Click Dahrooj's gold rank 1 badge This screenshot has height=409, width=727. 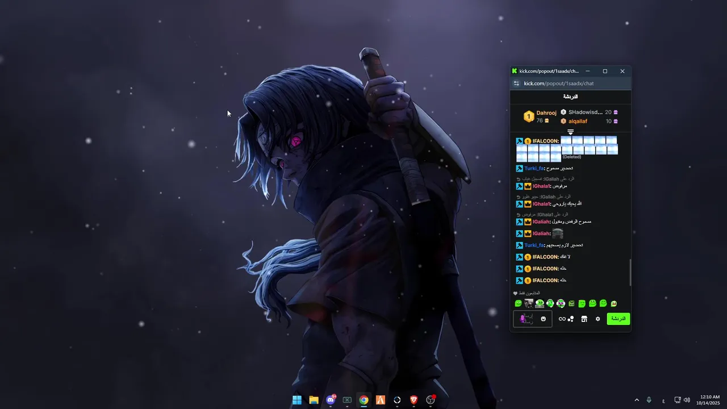click(x=529, y=116)
